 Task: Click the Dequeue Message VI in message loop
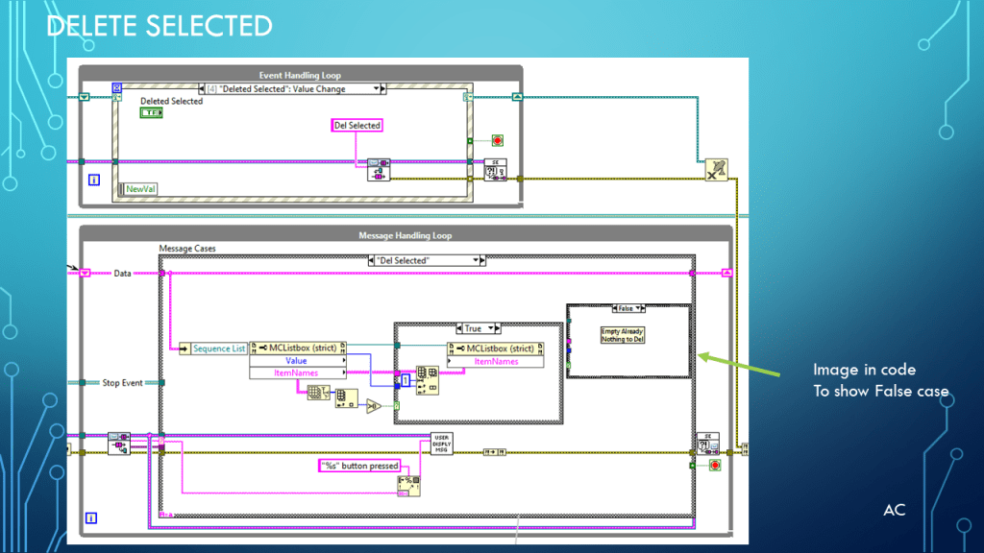[x=119, y=443]
